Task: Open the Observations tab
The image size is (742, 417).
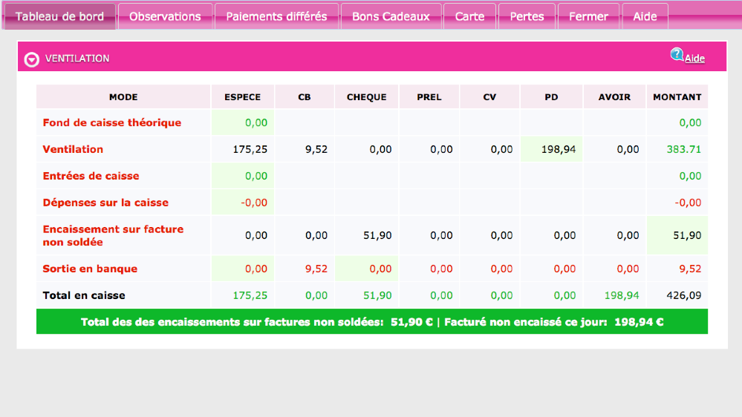Action: coord(165,16)
